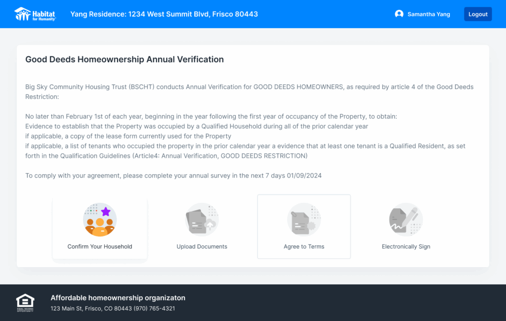Select the Upload Documents step label
Screen dimensions: 506x321
pos(202,246)
